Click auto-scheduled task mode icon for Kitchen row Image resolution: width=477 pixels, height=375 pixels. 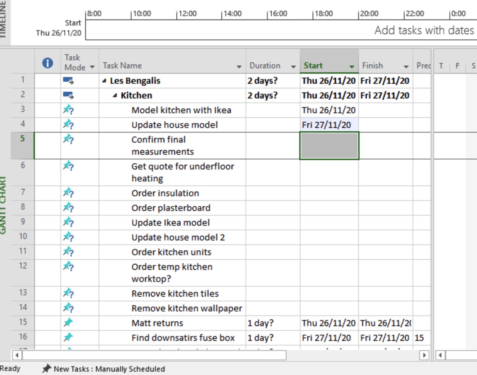[x=68, y=96]
